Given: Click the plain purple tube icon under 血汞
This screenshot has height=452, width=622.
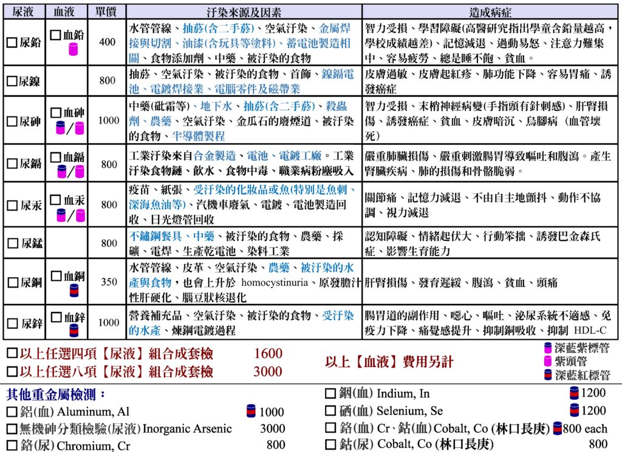Looking at the screenshot, I should click(81, 215).
